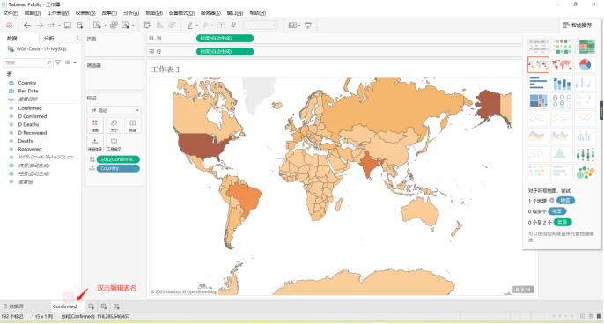This screenshot has height=324, width=604.
Task: Click the presentation mode screen icon
Action: pyautogui.click(x=308, y=26)
